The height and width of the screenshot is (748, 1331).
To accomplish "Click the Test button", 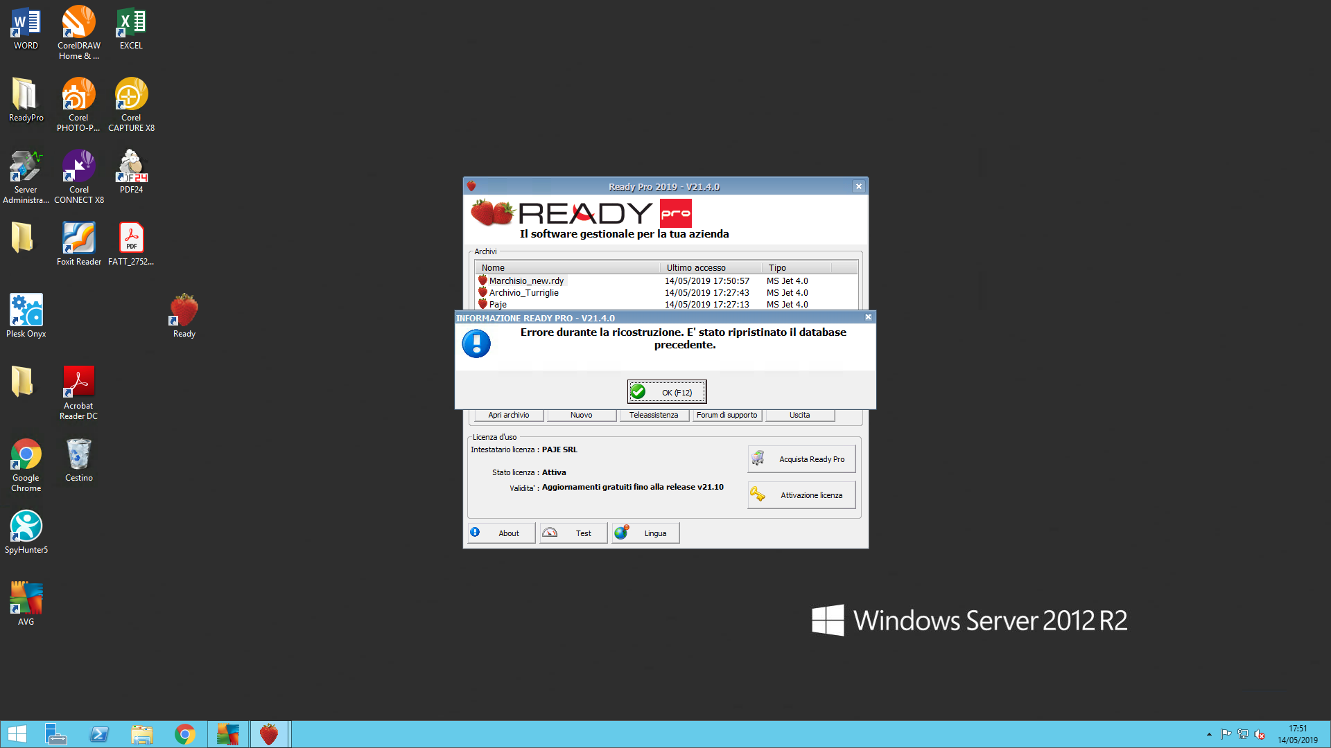I will pos(573,533).
